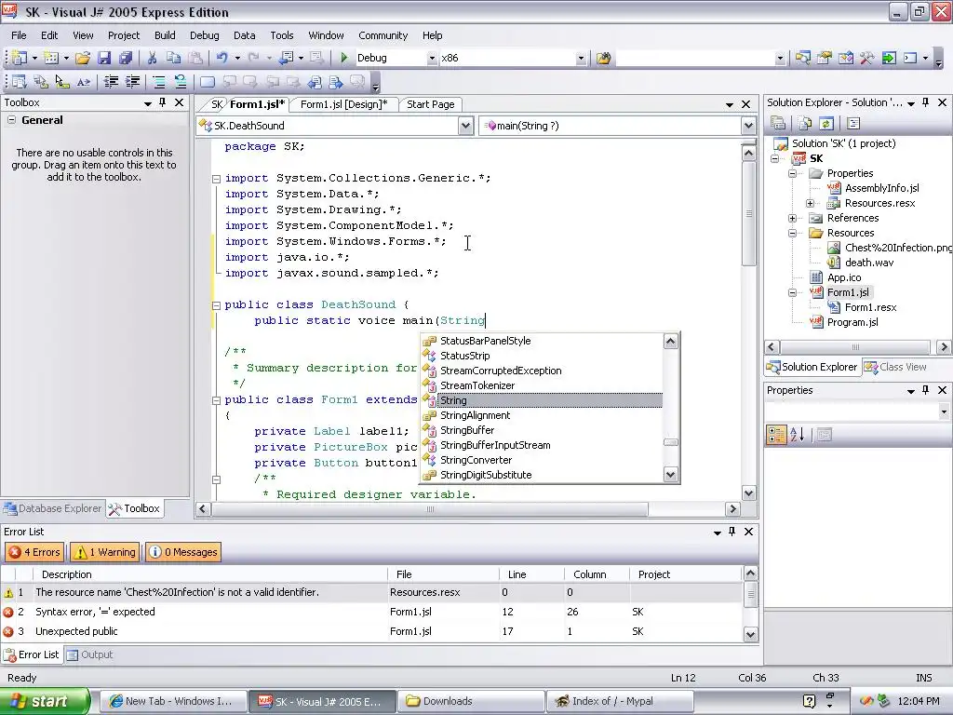Open the x86 platform dropdown

click(x=581, y=59)
